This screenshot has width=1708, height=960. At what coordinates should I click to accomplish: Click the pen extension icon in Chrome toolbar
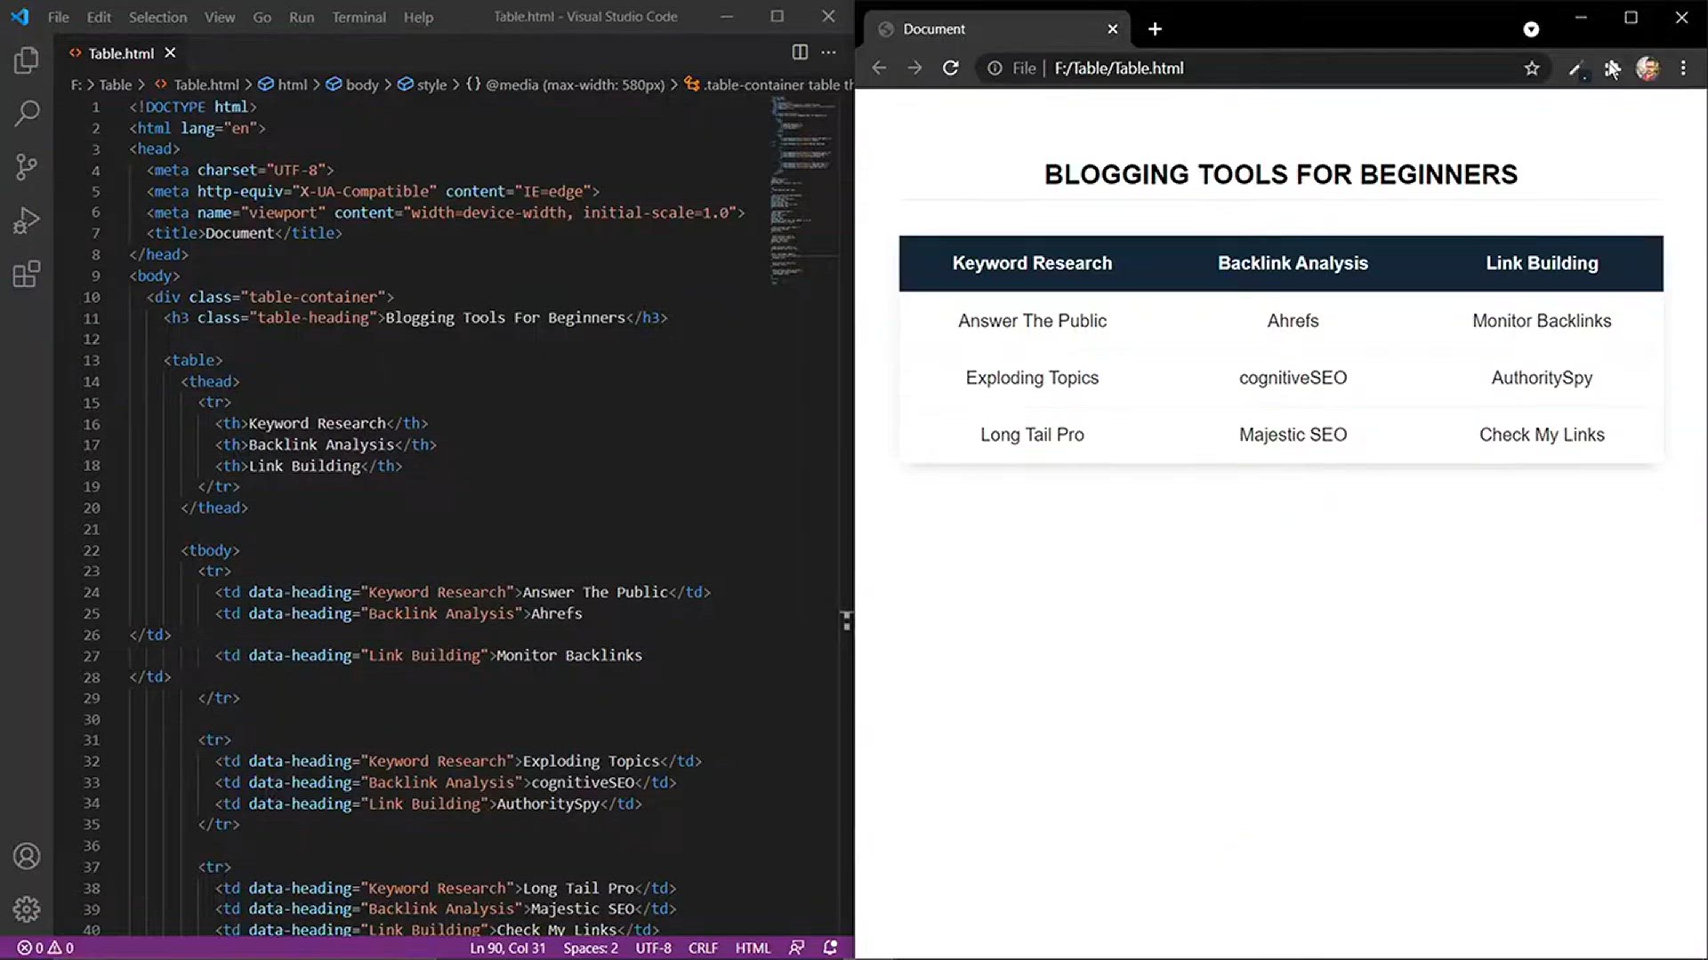pyautogui.click(x=1576, y=68)
